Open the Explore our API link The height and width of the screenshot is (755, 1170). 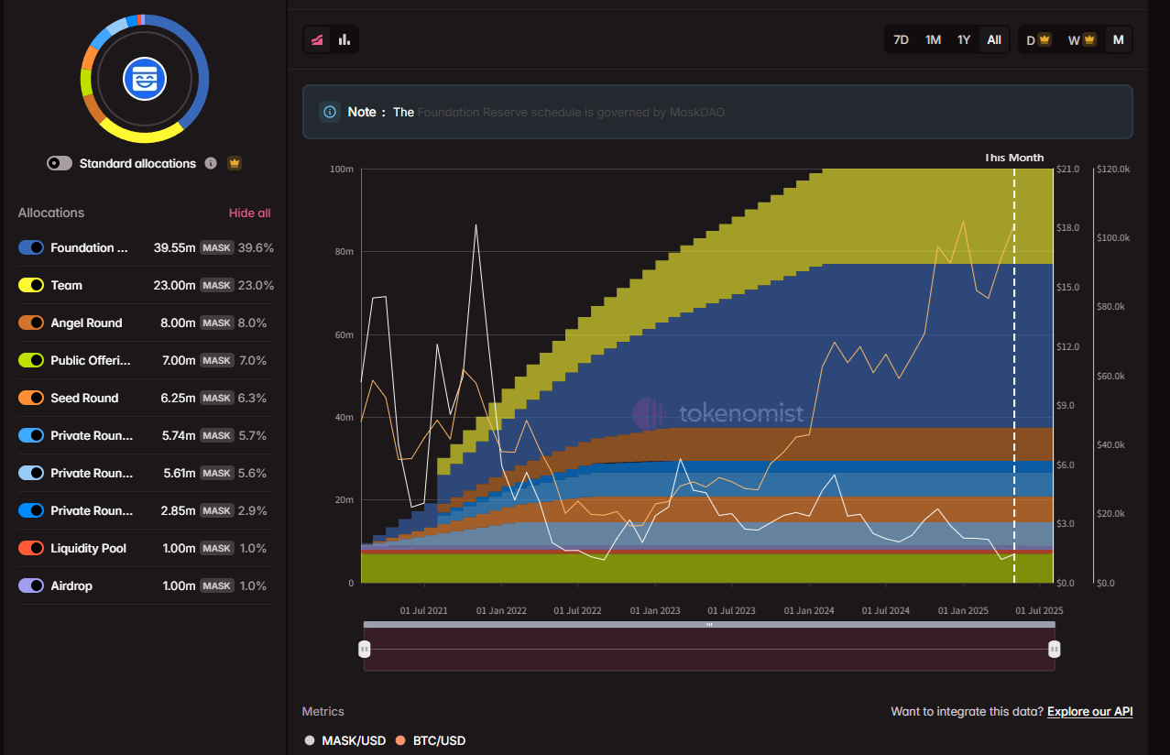(1089, 711)
